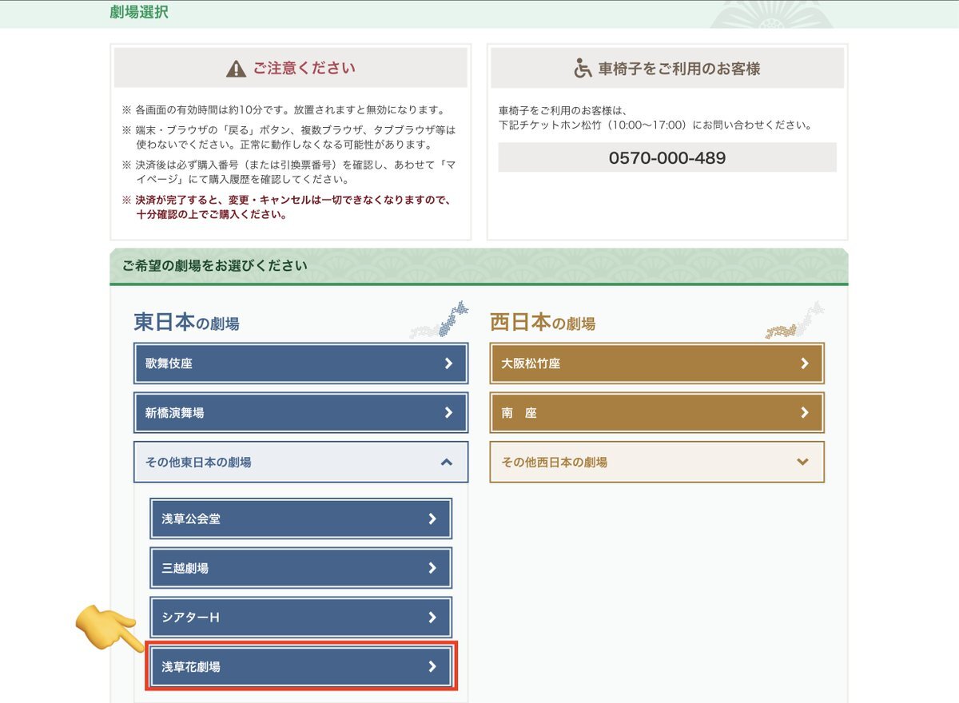Select the シアターH theater button
Image resolution: width=959 pixels, height=703 pixels.
point(300,618)
